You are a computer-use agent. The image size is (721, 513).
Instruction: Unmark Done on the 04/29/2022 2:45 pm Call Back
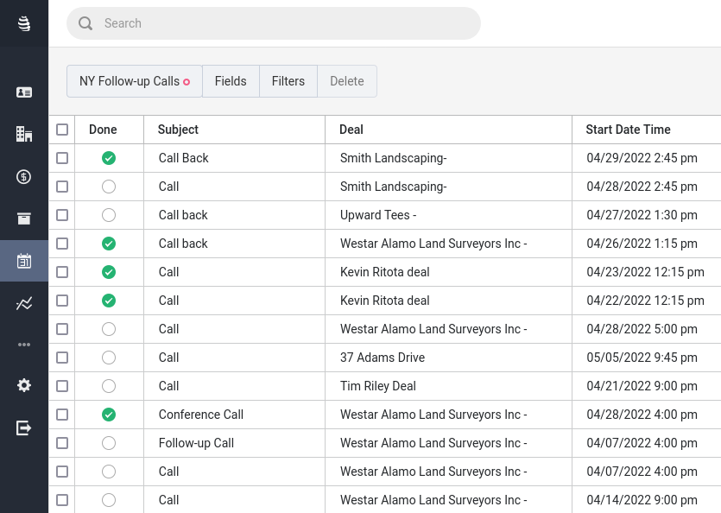pos(109,158)
